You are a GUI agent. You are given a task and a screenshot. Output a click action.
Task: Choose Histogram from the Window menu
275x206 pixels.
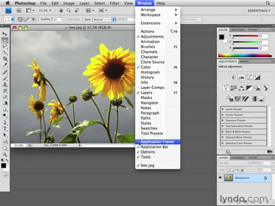[158, 72]
